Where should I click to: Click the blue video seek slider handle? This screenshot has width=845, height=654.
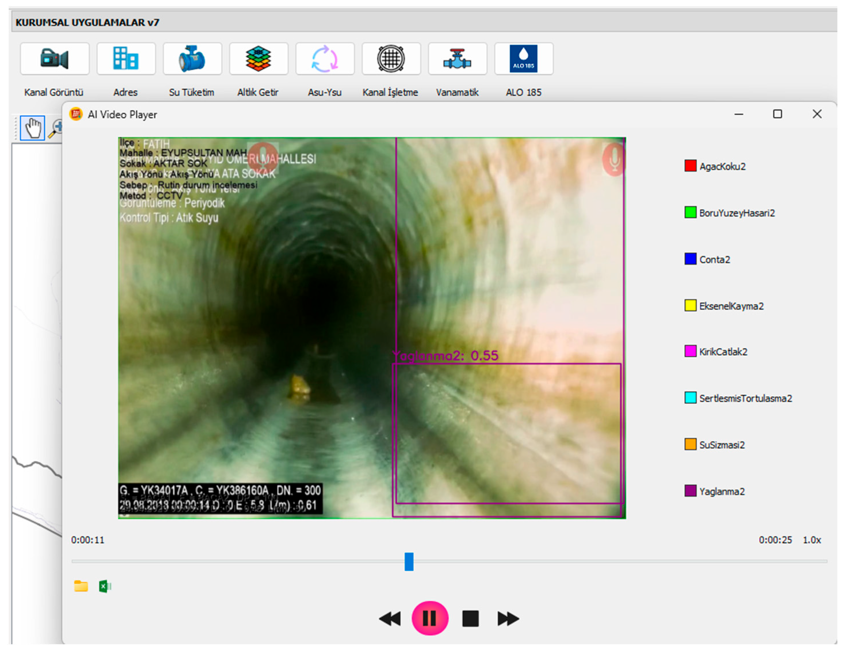[409, 562]
